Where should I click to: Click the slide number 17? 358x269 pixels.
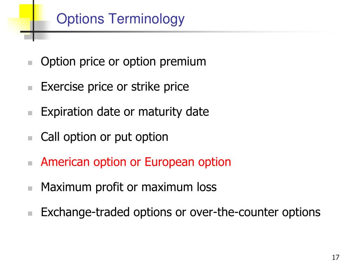[x=336, y=257]
